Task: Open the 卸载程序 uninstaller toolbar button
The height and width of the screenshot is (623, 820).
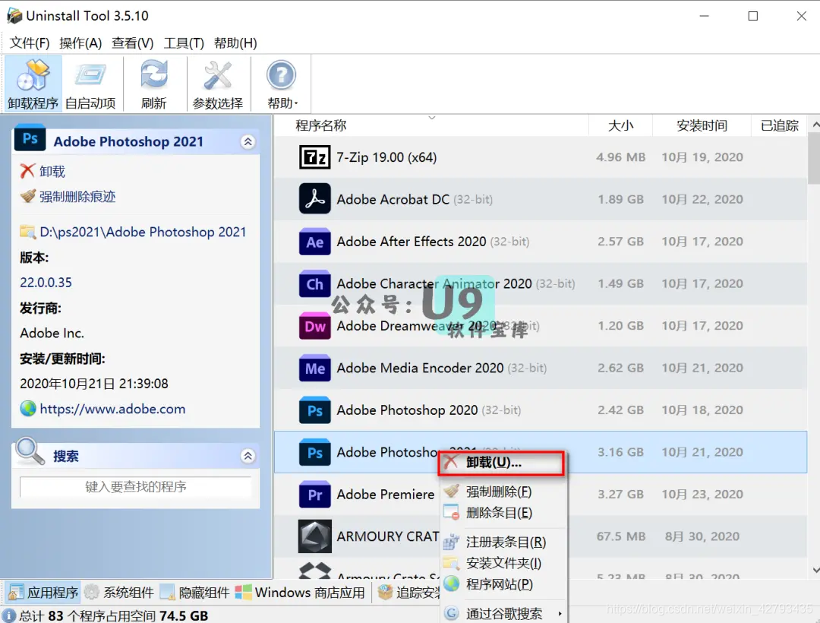Action: coord(33,84)
